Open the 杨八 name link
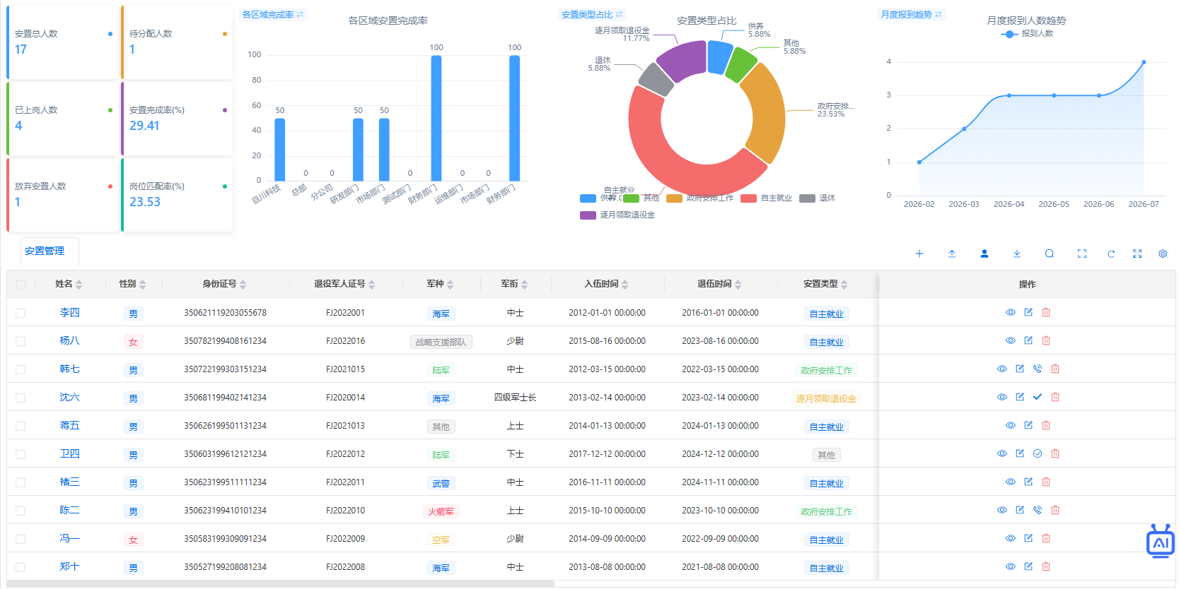 pos(69,340)
